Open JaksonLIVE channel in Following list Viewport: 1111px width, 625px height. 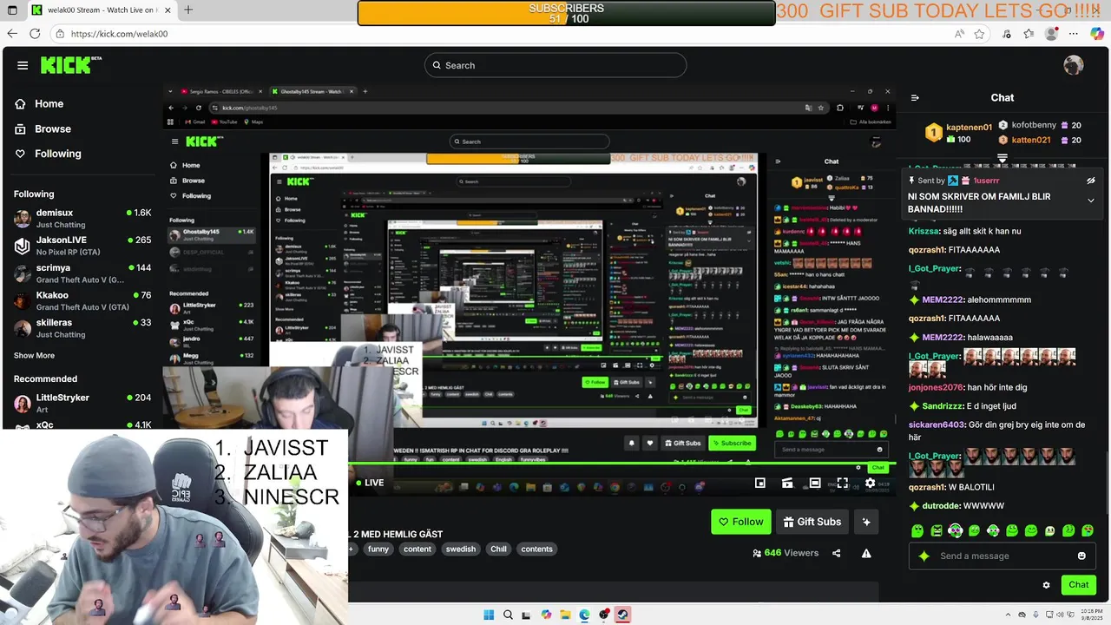pos(83,246)
